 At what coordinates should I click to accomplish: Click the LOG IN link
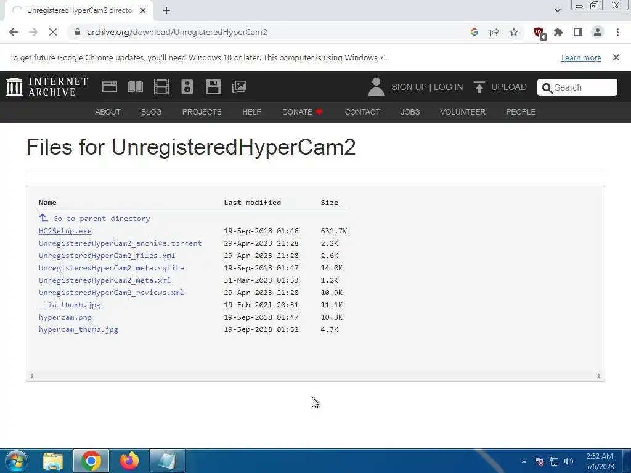[x=449, y=87]
